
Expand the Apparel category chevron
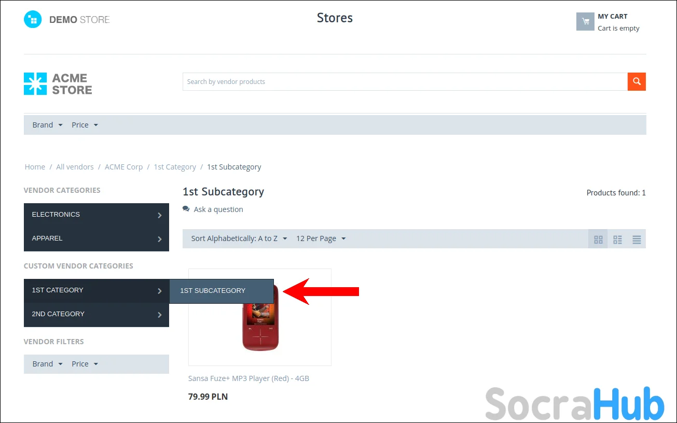click(x=160, y=239)
